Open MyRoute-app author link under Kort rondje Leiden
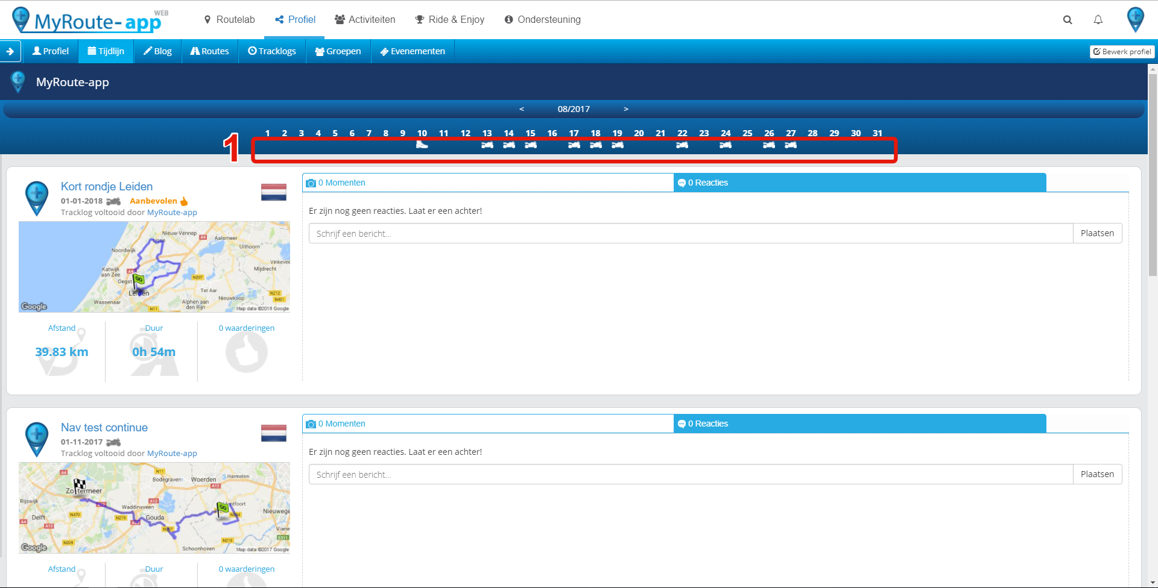This screenshot has width=1158, height=588. 172,213
